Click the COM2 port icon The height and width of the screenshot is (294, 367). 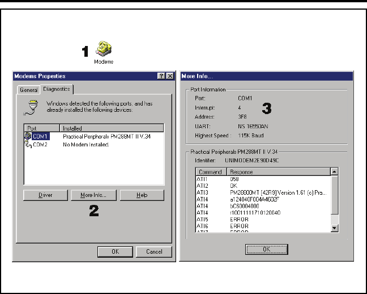[x=28, y=145]
